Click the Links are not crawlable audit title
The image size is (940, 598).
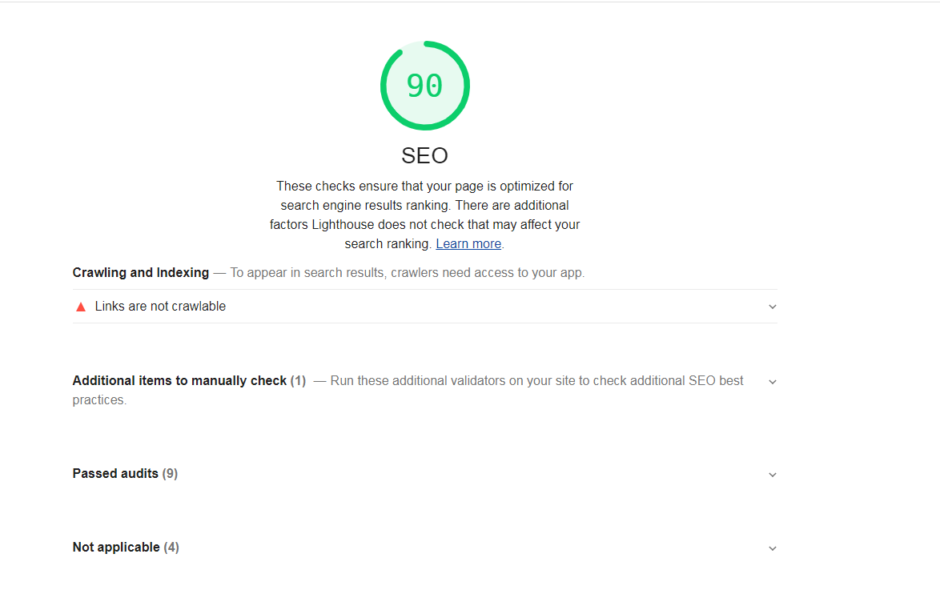160,307
